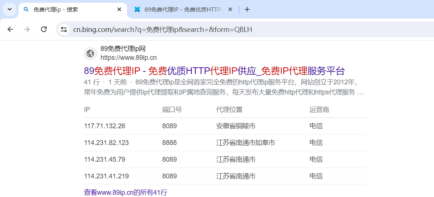Click the favicon of 免费代理ip search tab
434x197 pixels.
coord(26,9)
